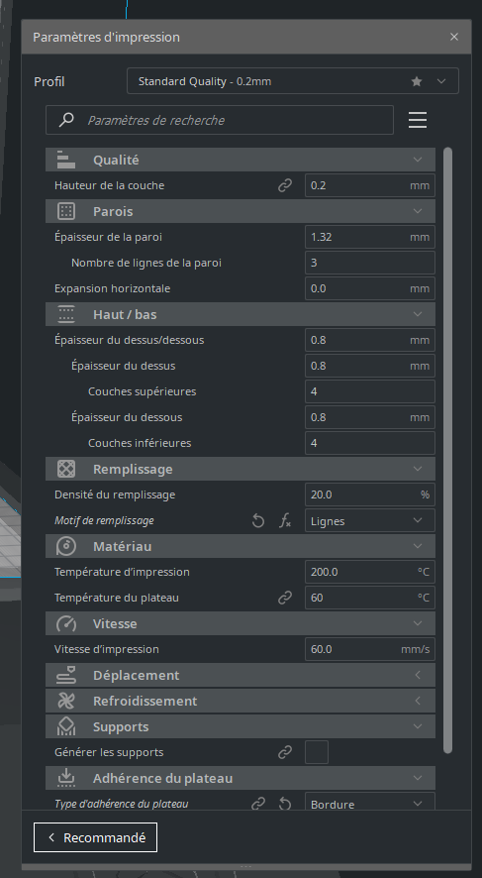Image resolution: width=482 pixels, height=878 pixels.
Task: Click the Expansion horizontale value field
Action: (x=369, y=288)
